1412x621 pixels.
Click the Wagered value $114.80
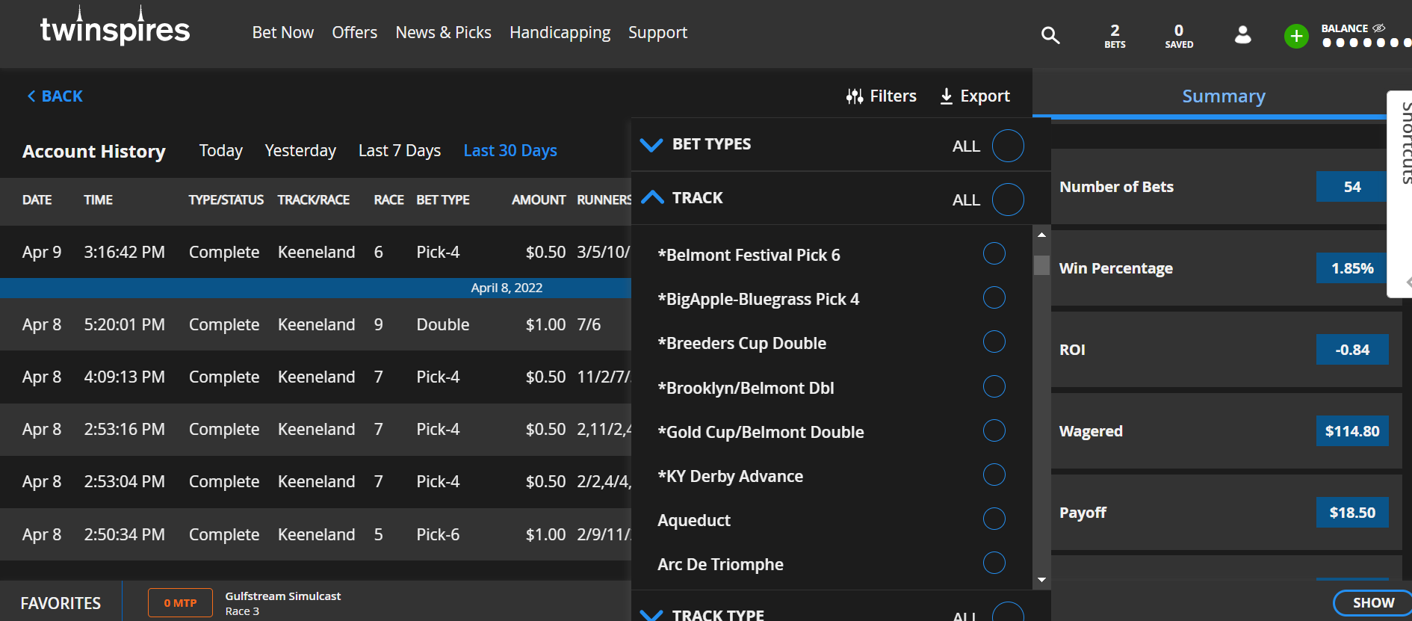(1352, 431)
